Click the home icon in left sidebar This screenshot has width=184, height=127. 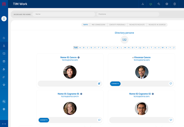(4, 38)
